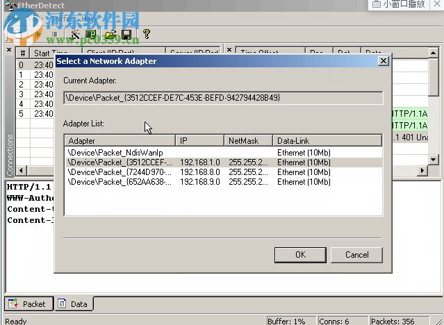Select the \Device\Packet_{652AA638-... adapter row
The width and height of the screenshot is (444, 325).
click(224, 182)
